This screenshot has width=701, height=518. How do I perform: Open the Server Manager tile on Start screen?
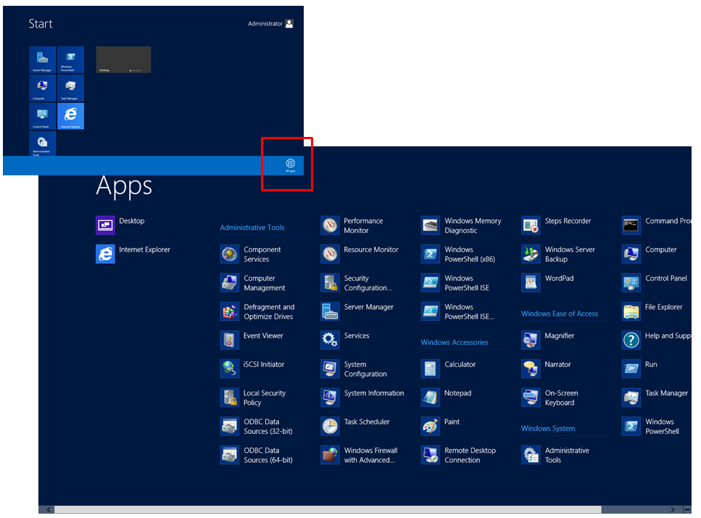pos(43,59)
